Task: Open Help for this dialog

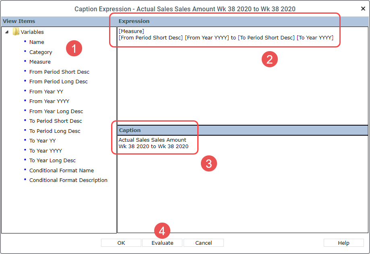Action: click(343, 243)
